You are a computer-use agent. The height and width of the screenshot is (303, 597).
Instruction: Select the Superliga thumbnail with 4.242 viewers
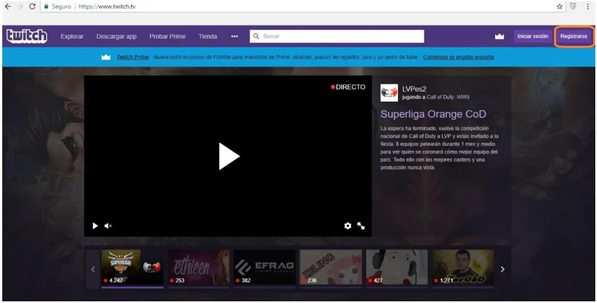click(133, 267)
